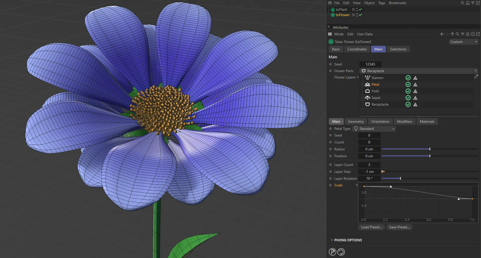Disable the Pistil layer's green check toggle
The width and height of the screenshot is (481, 258).
click(408, 91)
